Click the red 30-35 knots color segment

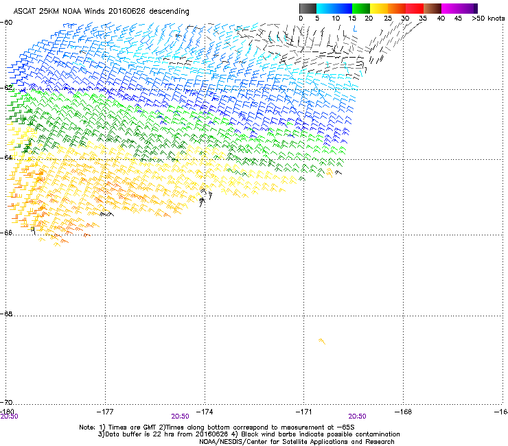tap(415, 8)
